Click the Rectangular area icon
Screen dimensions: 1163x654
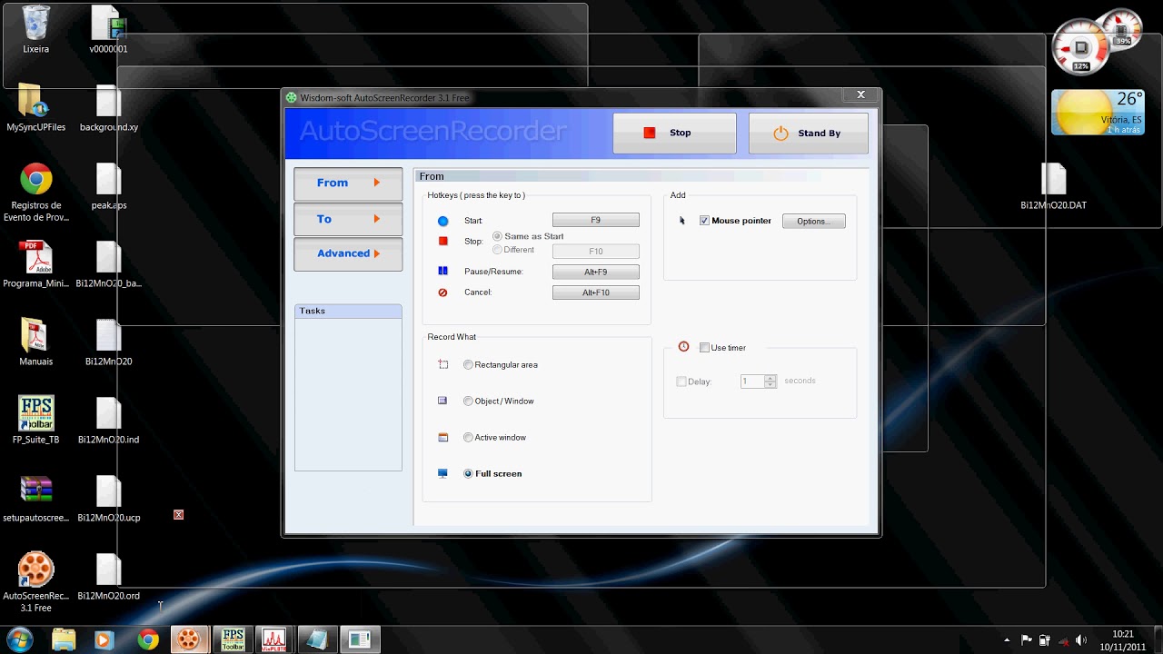pyautogui.click(x=443, y=364)
